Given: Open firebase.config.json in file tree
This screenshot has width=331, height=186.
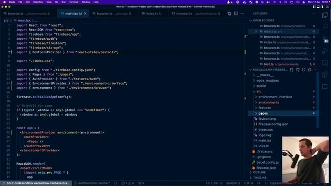Looking at the screenshot, I should (x=273, y=124).
